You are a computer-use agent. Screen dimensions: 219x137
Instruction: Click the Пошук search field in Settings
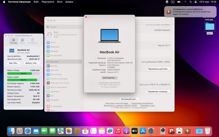pyautogui.click(x=64, y=27)
